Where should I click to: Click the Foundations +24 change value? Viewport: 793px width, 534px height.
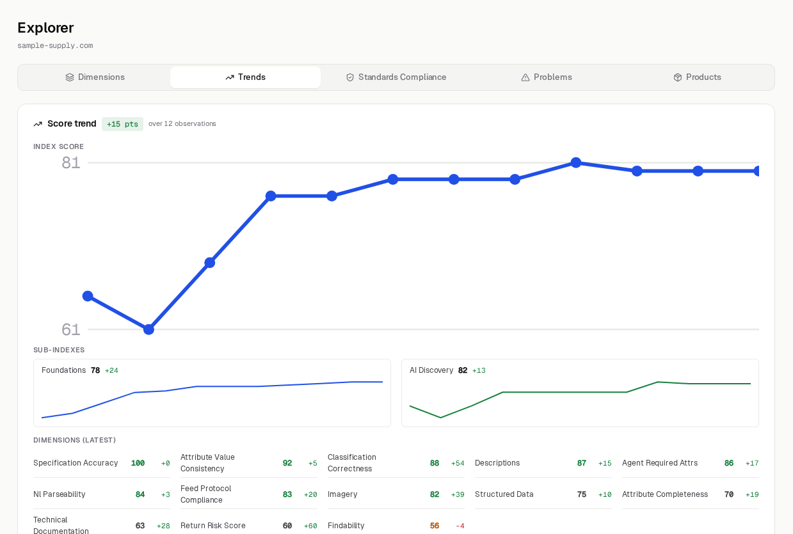point(111,370)
